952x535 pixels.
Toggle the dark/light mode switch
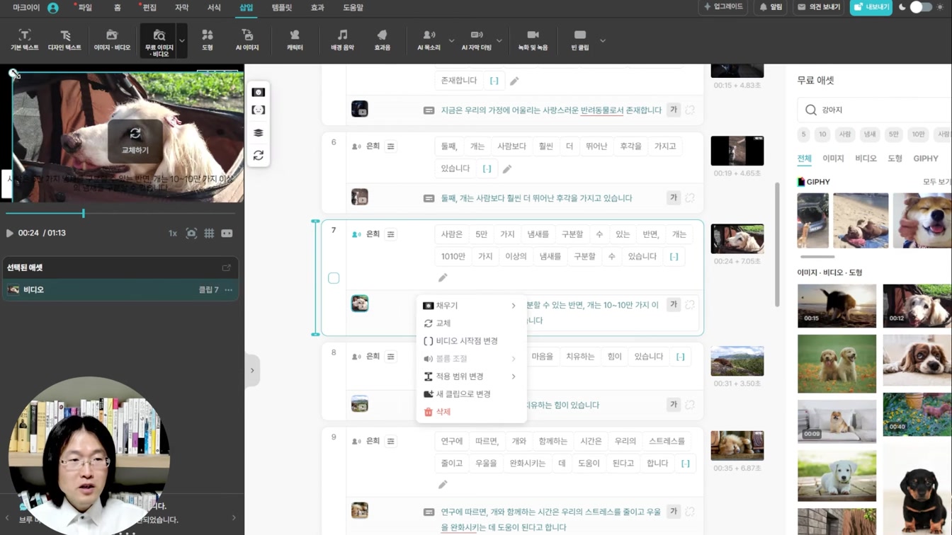point(921,7)
